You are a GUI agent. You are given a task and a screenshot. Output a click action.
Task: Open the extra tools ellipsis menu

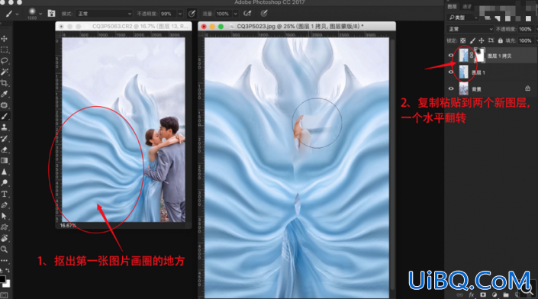click(x=5, y=260)
